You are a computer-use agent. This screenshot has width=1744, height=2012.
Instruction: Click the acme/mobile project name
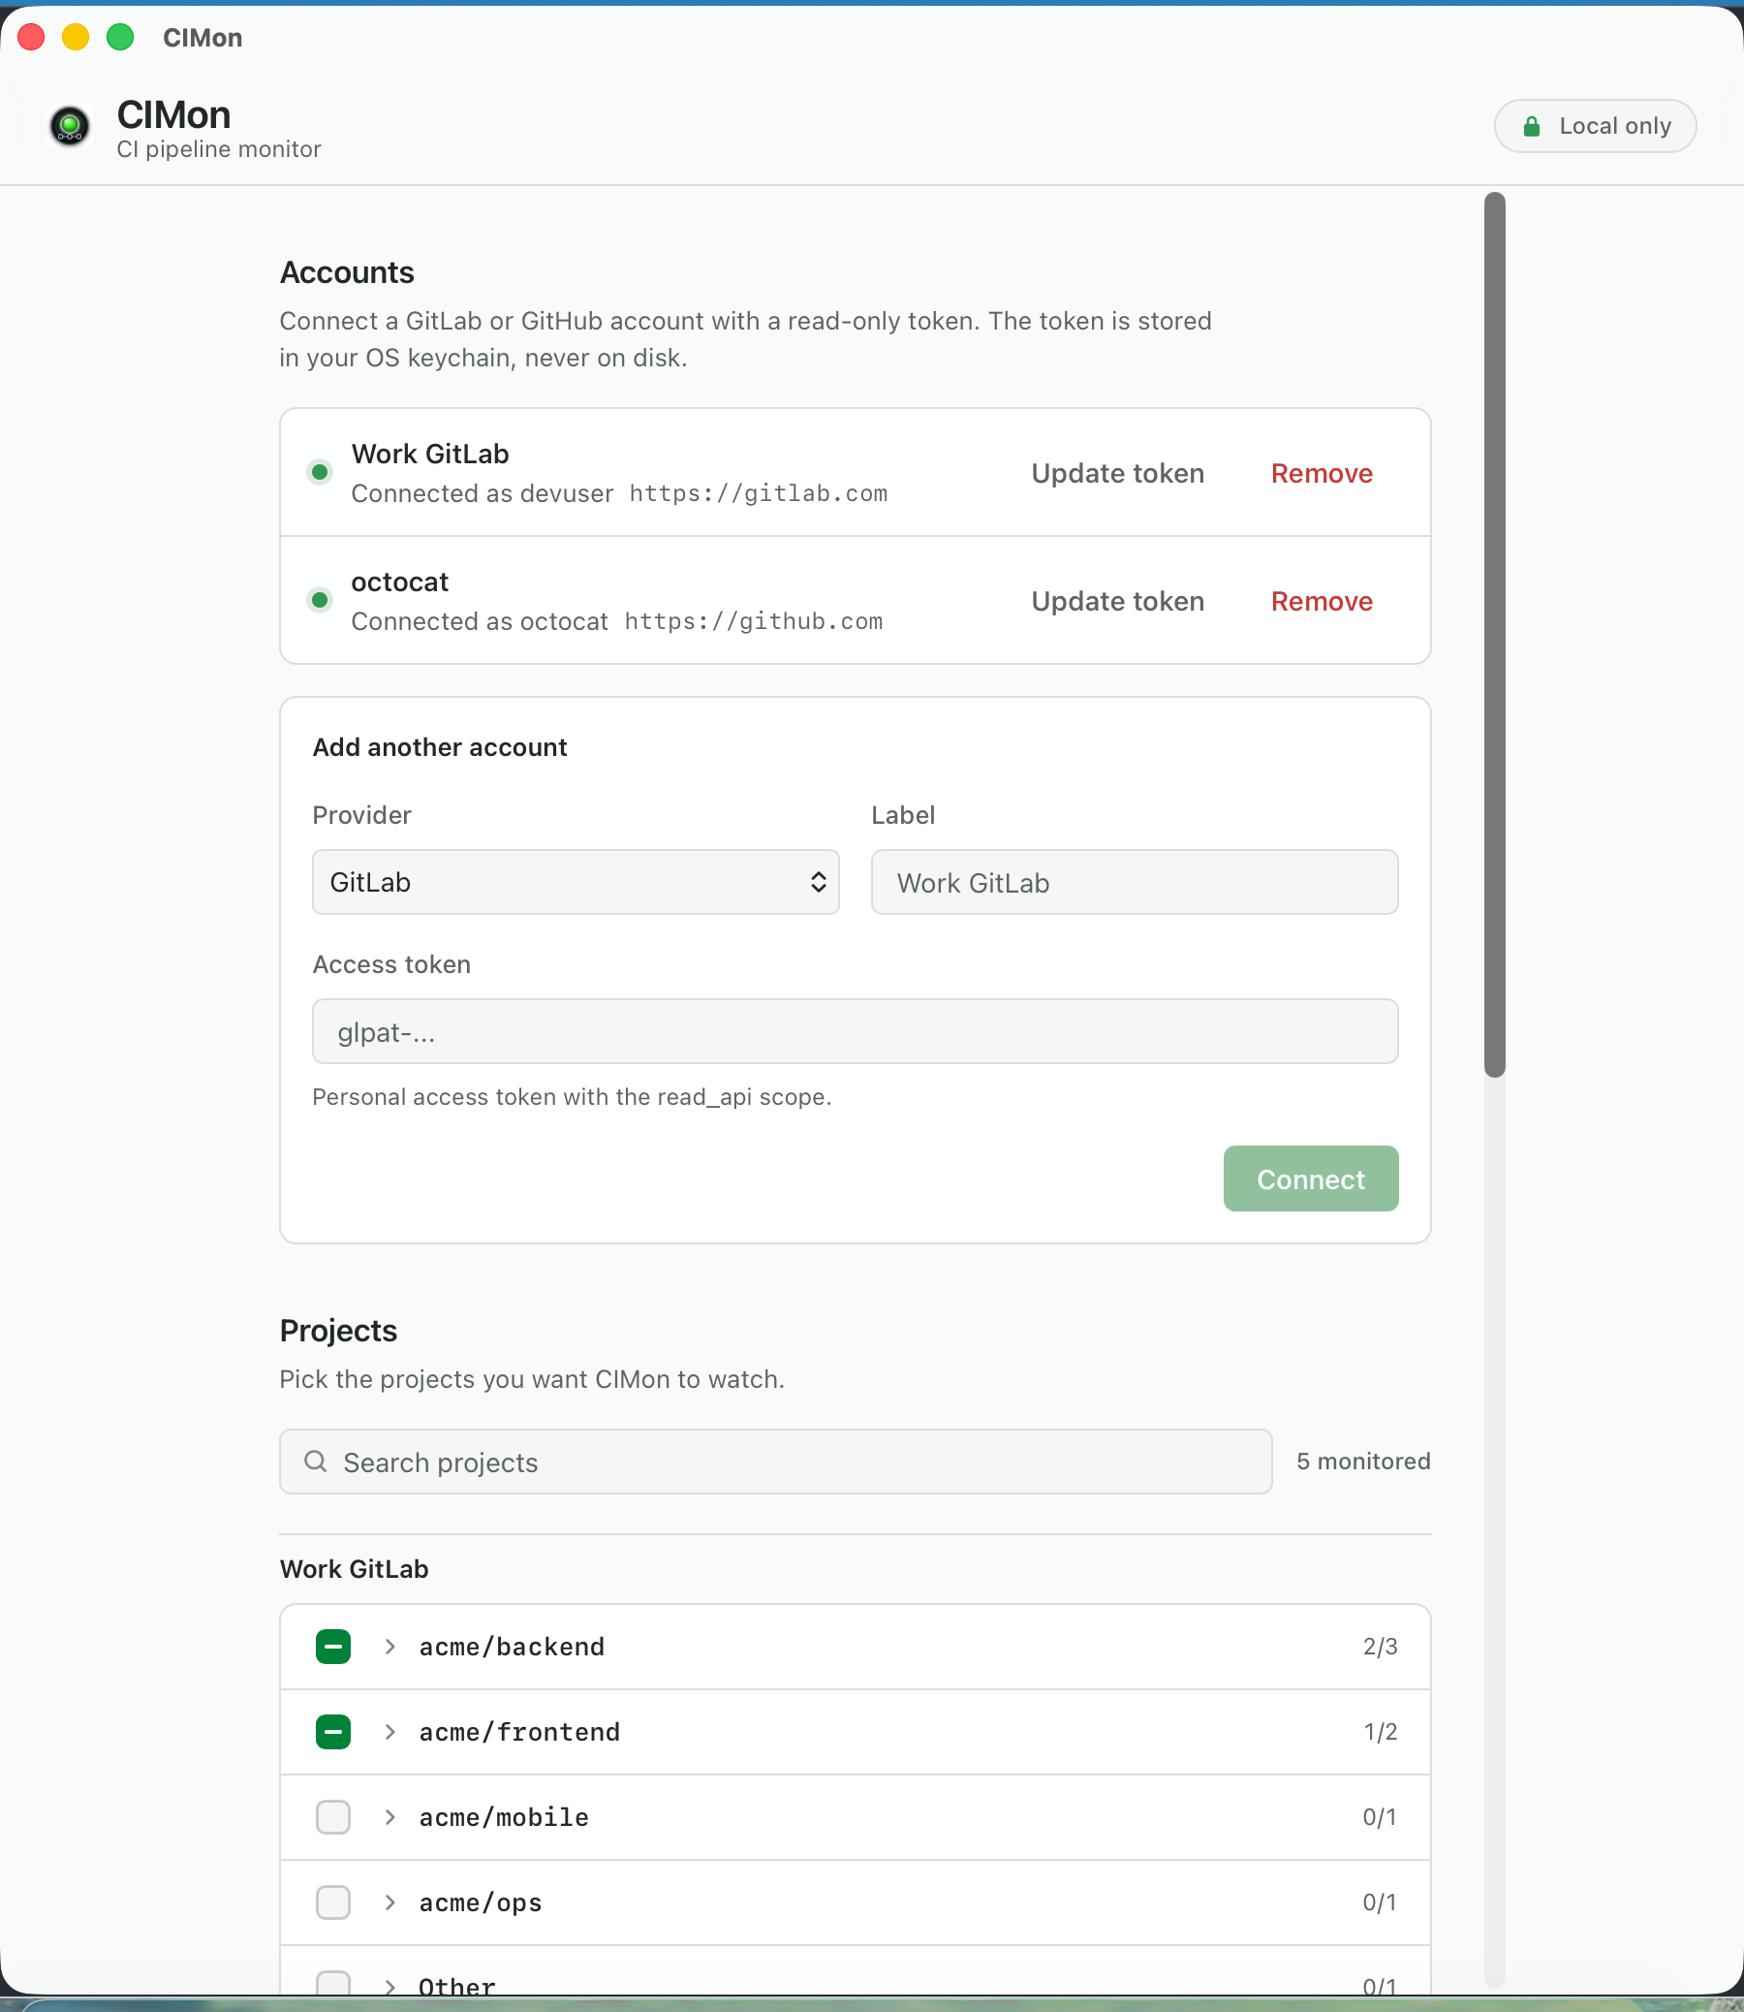504,1817
